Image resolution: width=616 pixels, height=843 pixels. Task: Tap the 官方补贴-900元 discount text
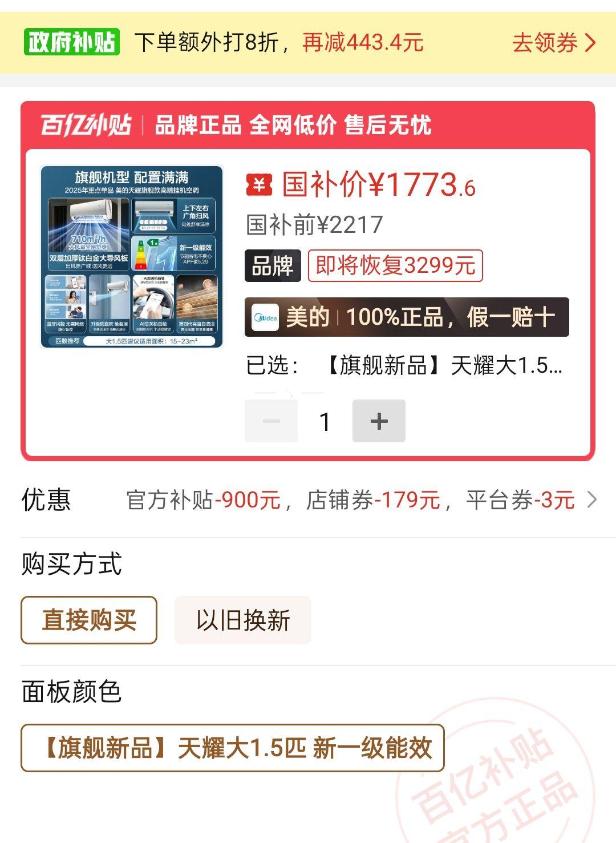pyautogui.click(x=203, y=500)
